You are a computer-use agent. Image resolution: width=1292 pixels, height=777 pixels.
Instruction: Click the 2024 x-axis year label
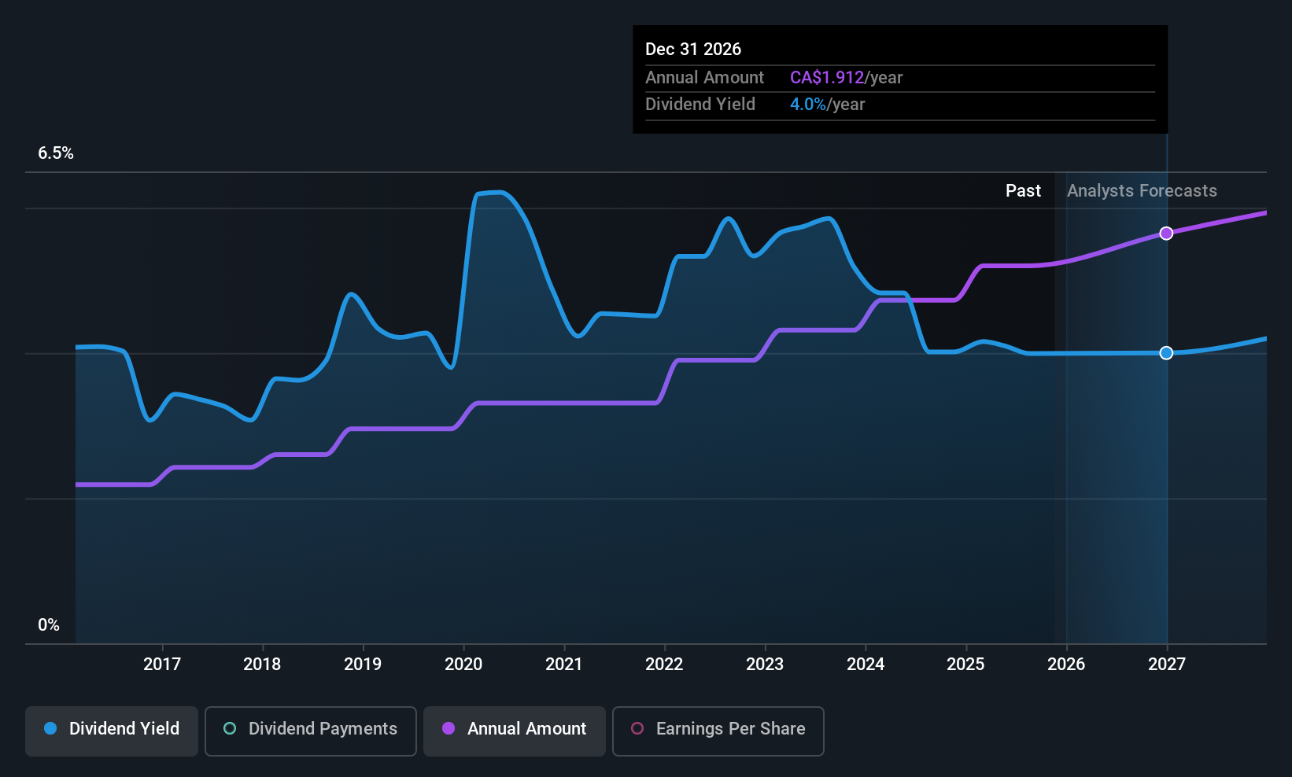click(x=866, y=665)
